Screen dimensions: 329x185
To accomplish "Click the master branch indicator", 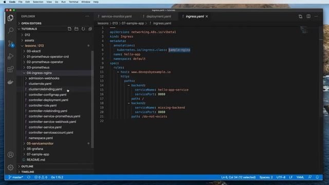I will pos(15,177).
